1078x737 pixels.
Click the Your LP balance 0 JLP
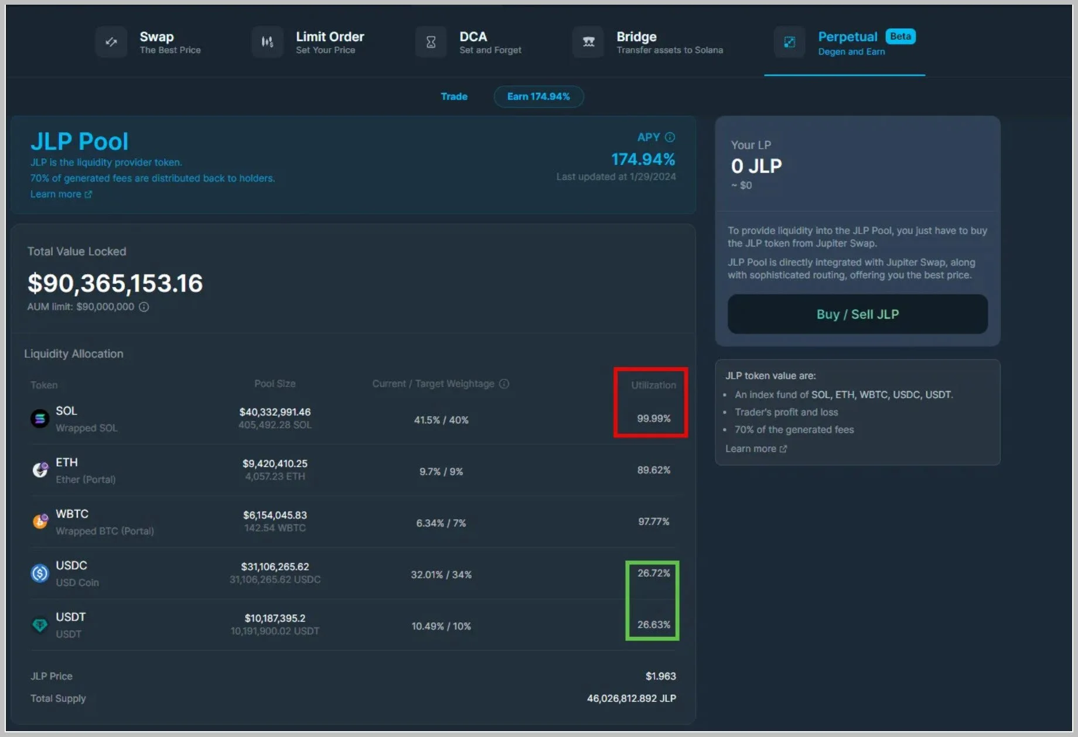[756, 166]
